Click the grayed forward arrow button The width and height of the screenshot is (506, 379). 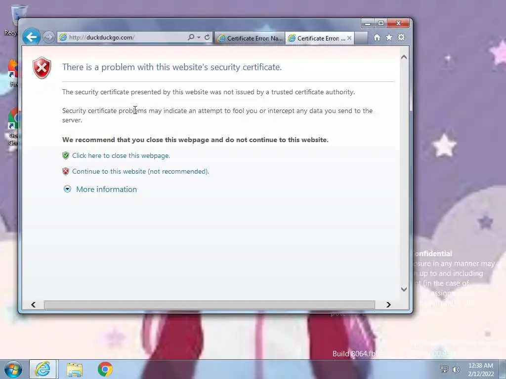pos(48,38)
